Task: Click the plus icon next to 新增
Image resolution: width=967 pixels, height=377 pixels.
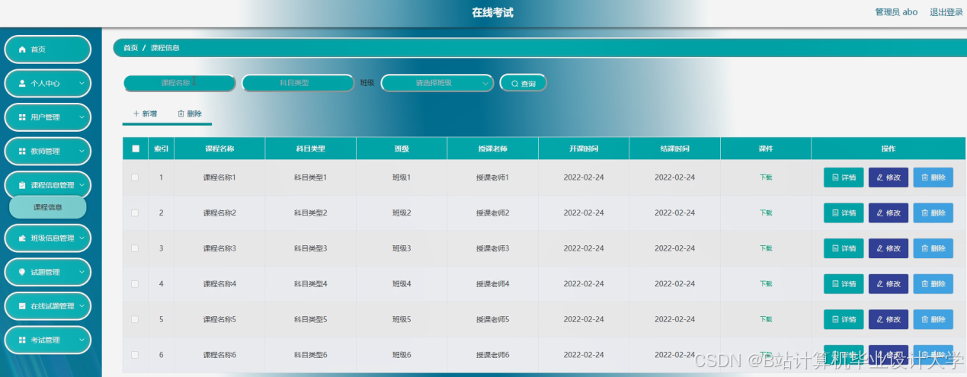Action: pos(136,113)
